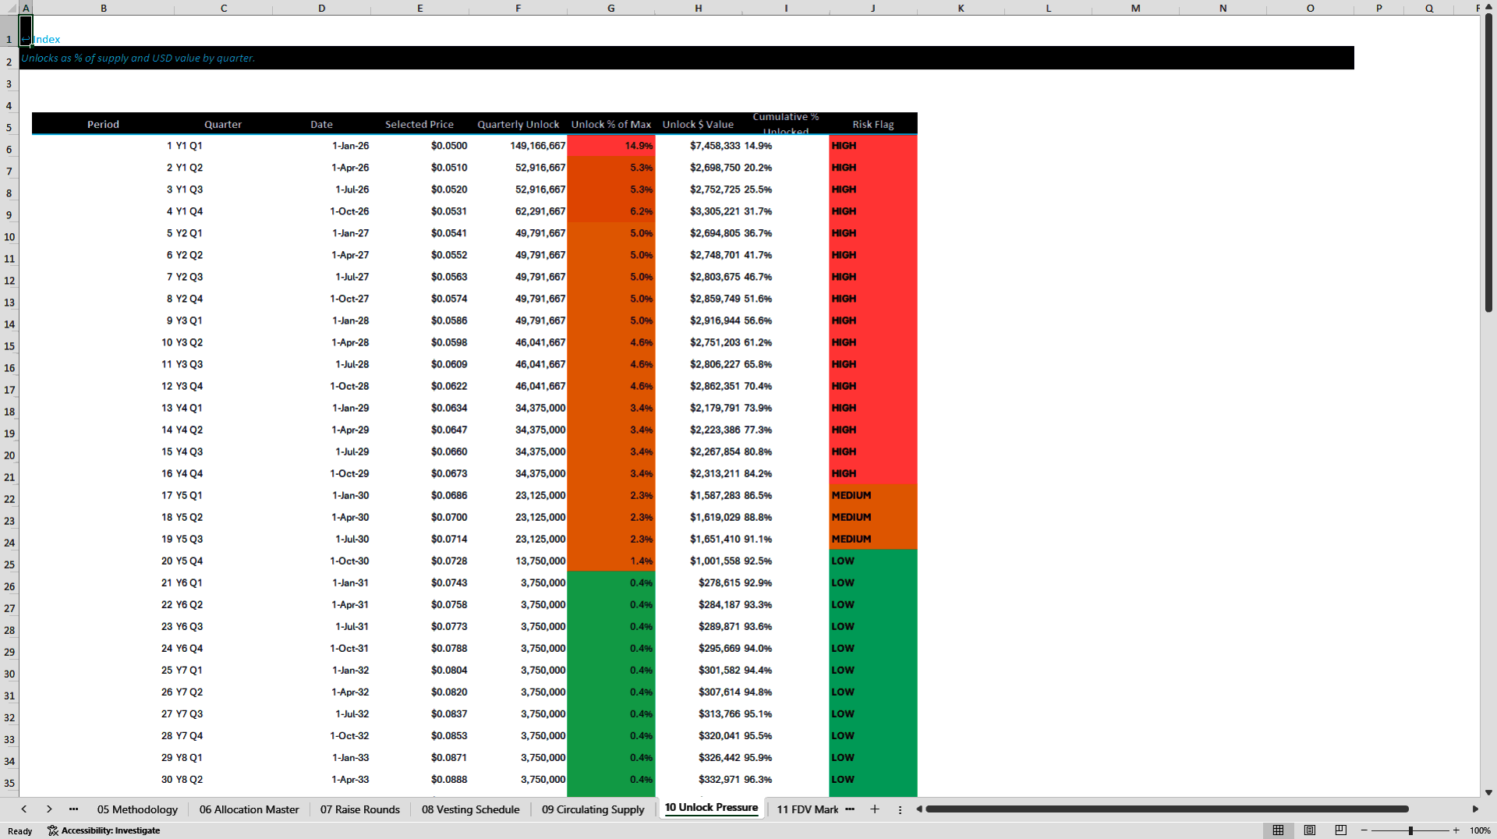The image size is (1497, 839).
Task: Click the 13,750,000 quarterly unlock cell
Action: point(518,561)
